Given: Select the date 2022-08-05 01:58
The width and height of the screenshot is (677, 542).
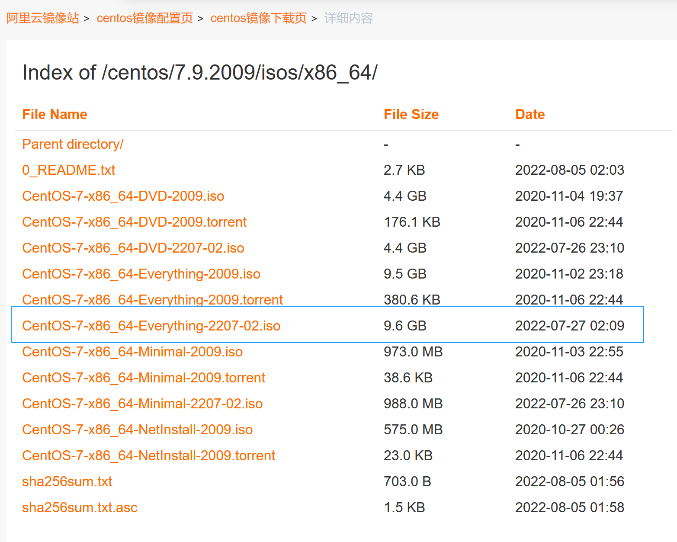Looking at the screenshot, I should coord(570,507).
